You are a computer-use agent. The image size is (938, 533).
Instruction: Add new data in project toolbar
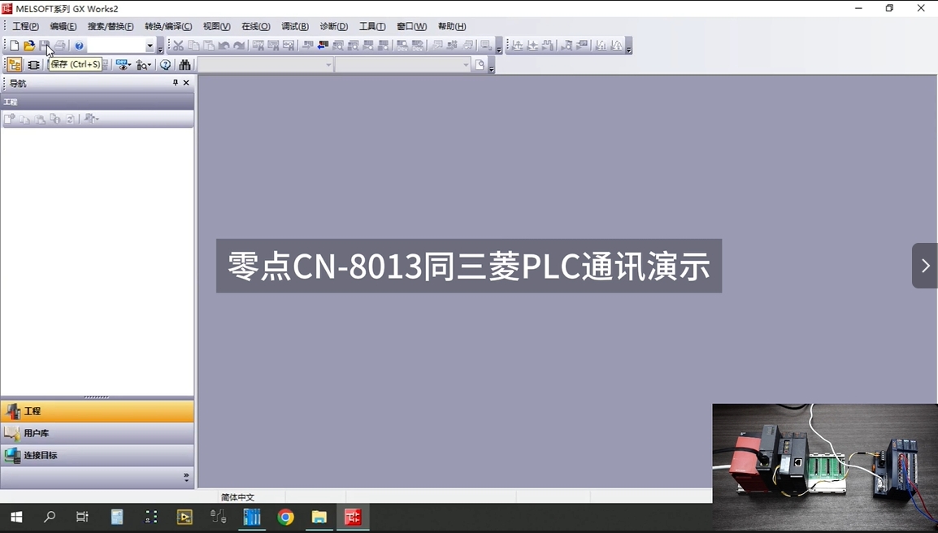[x=10, y=119]
